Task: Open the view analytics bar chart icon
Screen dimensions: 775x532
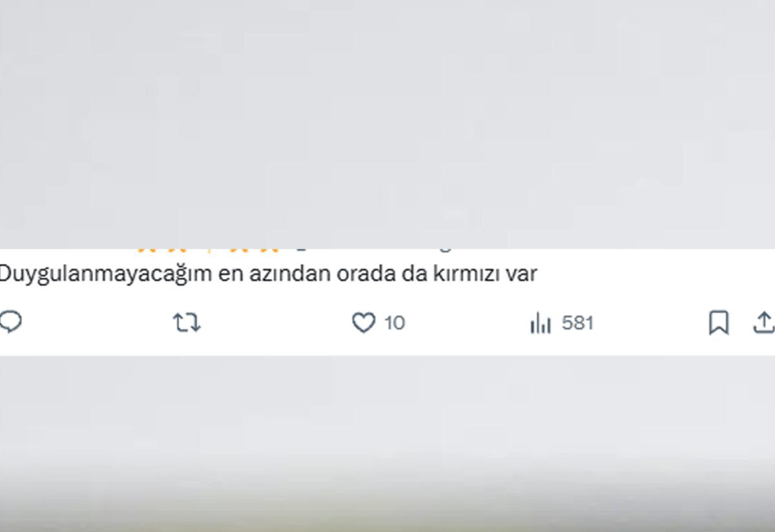Action: (541, 323)
